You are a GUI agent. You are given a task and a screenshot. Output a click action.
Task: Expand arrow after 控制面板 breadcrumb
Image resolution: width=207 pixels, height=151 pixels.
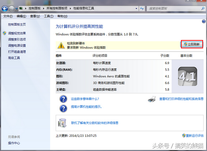click(43, 8)
